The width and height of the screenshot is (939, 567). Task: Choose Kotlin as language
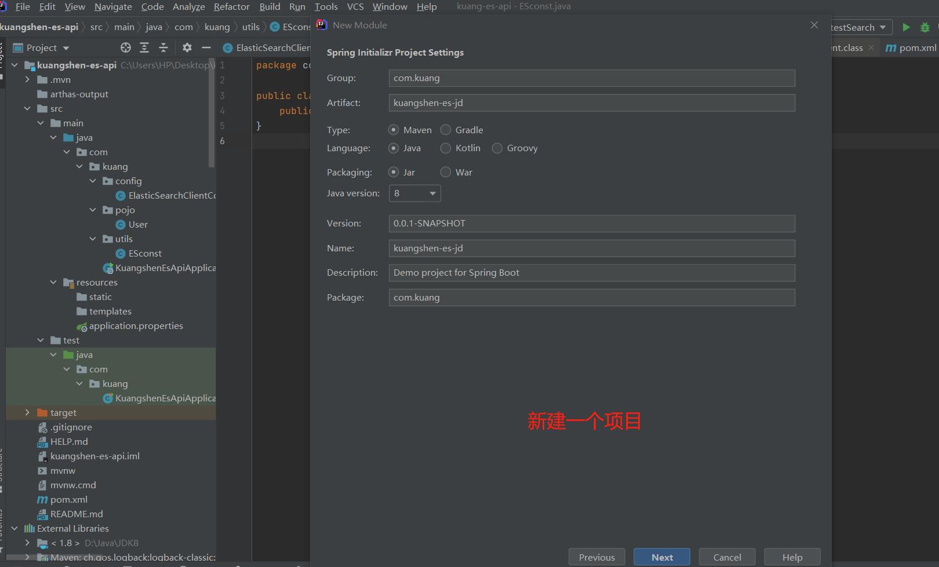pos(446,148)
